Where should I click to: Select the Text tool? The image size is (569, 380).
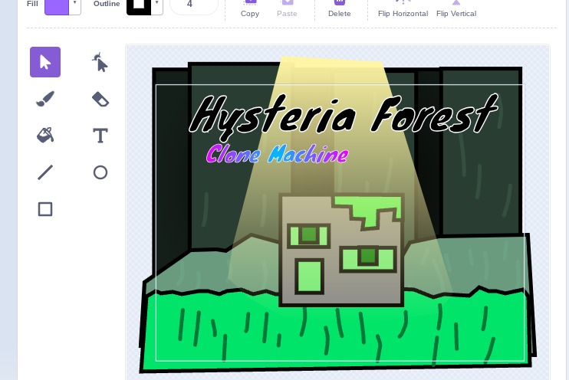[x=100, y=136]
